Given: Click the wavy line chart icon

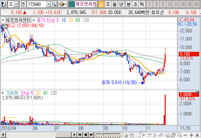Looking at the screenshot, I should click(150, 135).
